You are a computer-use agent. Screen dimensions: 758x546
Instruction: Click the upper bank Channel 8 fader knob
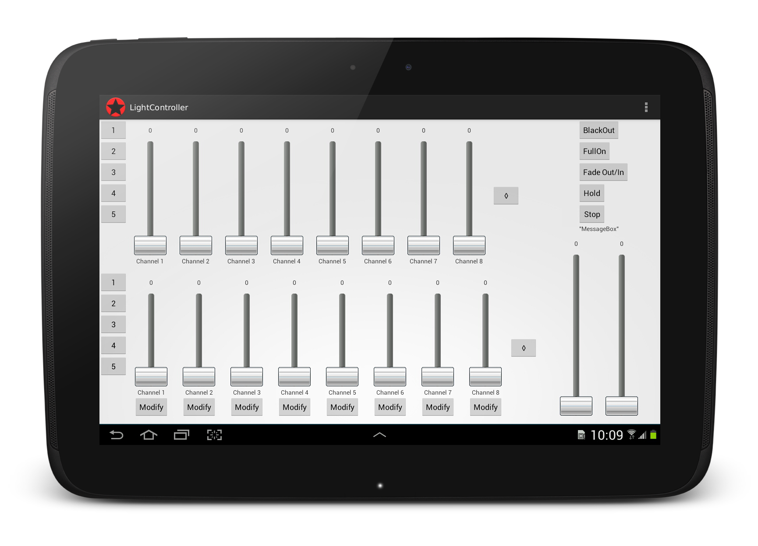click(469, 245)
